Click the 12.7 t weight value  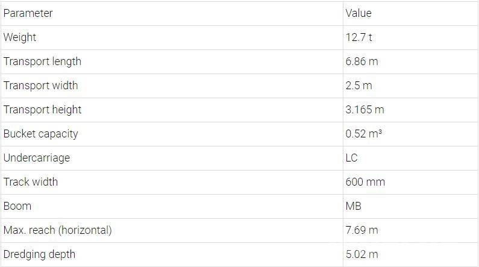[x=358, y=37]
